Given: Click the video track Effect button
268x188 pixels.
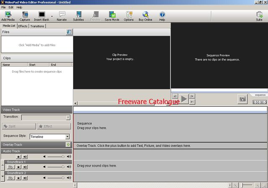Looking at the screenshot, I should [54, 126].
